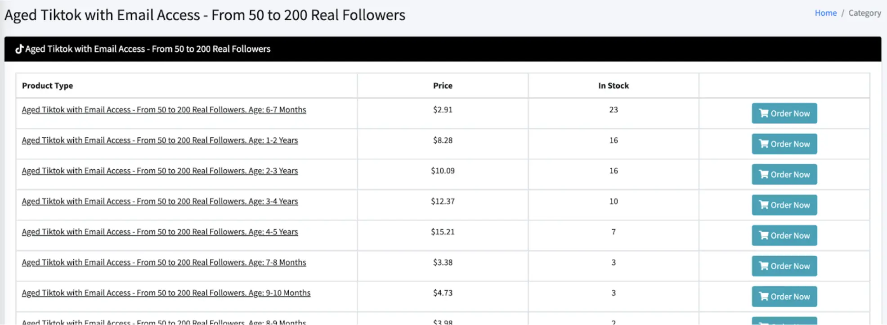Sort by the In Stock column header

pos(613,86)
